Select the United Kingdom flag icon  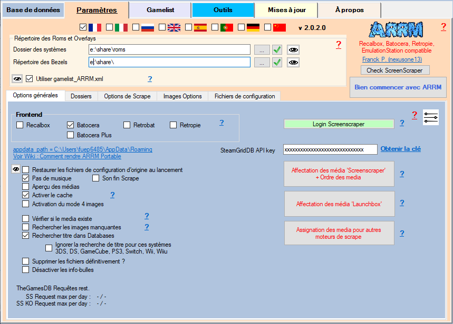click(174, 27)
